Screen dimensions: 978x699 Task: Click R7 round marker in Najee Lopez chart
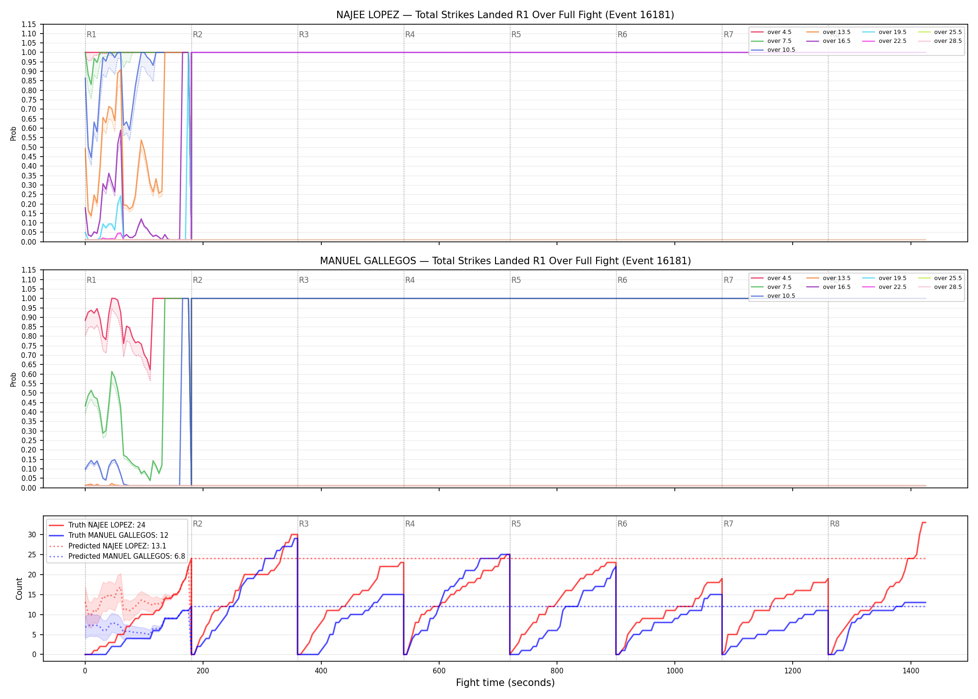(728, 34)
